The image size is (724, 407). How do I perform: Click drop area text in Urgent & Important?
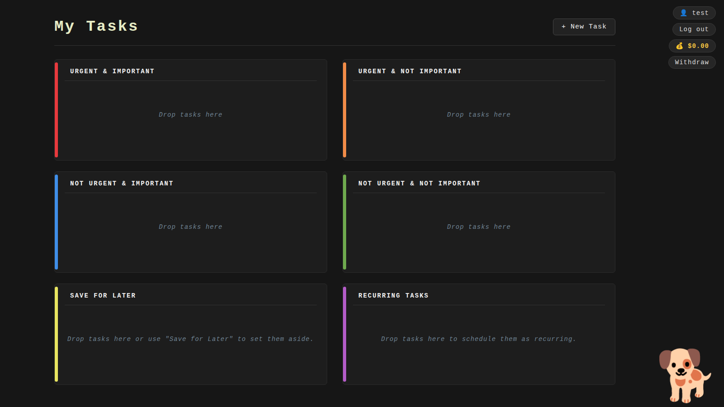coord(191,115)
